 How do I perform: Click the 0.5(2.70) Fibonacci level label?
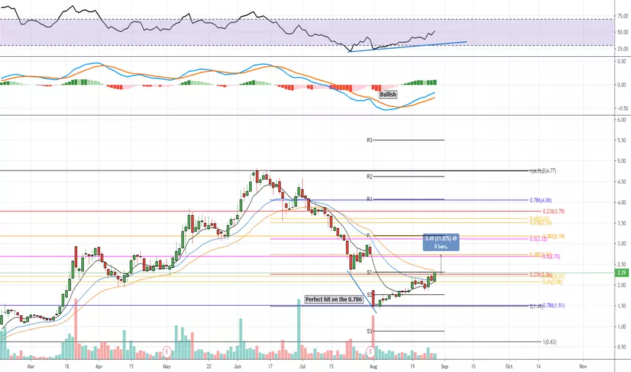click(551, 256)
